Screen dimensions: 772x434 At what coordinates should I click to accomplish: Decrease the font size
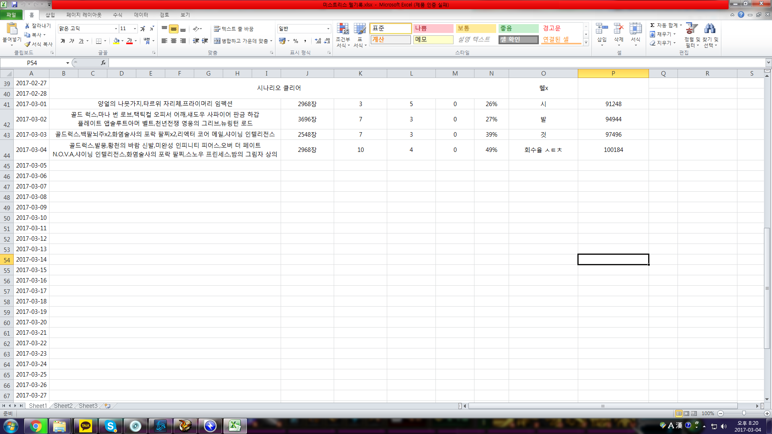click(152, 29)
